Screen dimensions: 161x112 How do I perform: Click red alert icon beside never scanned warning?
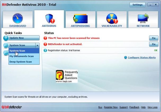tap(45, 38)
